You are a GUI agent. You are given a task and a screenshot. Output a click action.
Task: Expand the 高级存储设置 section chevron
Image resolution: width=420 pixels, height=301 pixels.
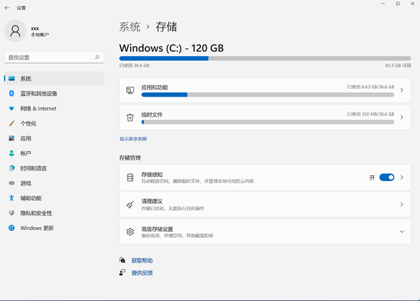pyautogui.click(x=402, y=232)
